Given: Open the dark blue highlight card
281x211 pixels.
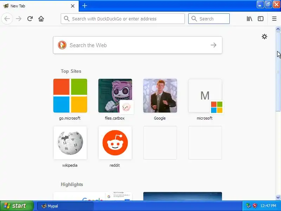Looking at the screenshot, I should (x=183, y=196).
